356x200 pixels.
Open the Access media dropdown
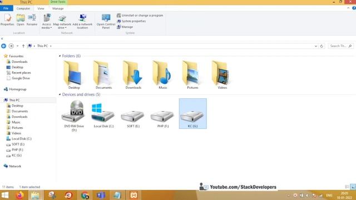tap(47, 21)
